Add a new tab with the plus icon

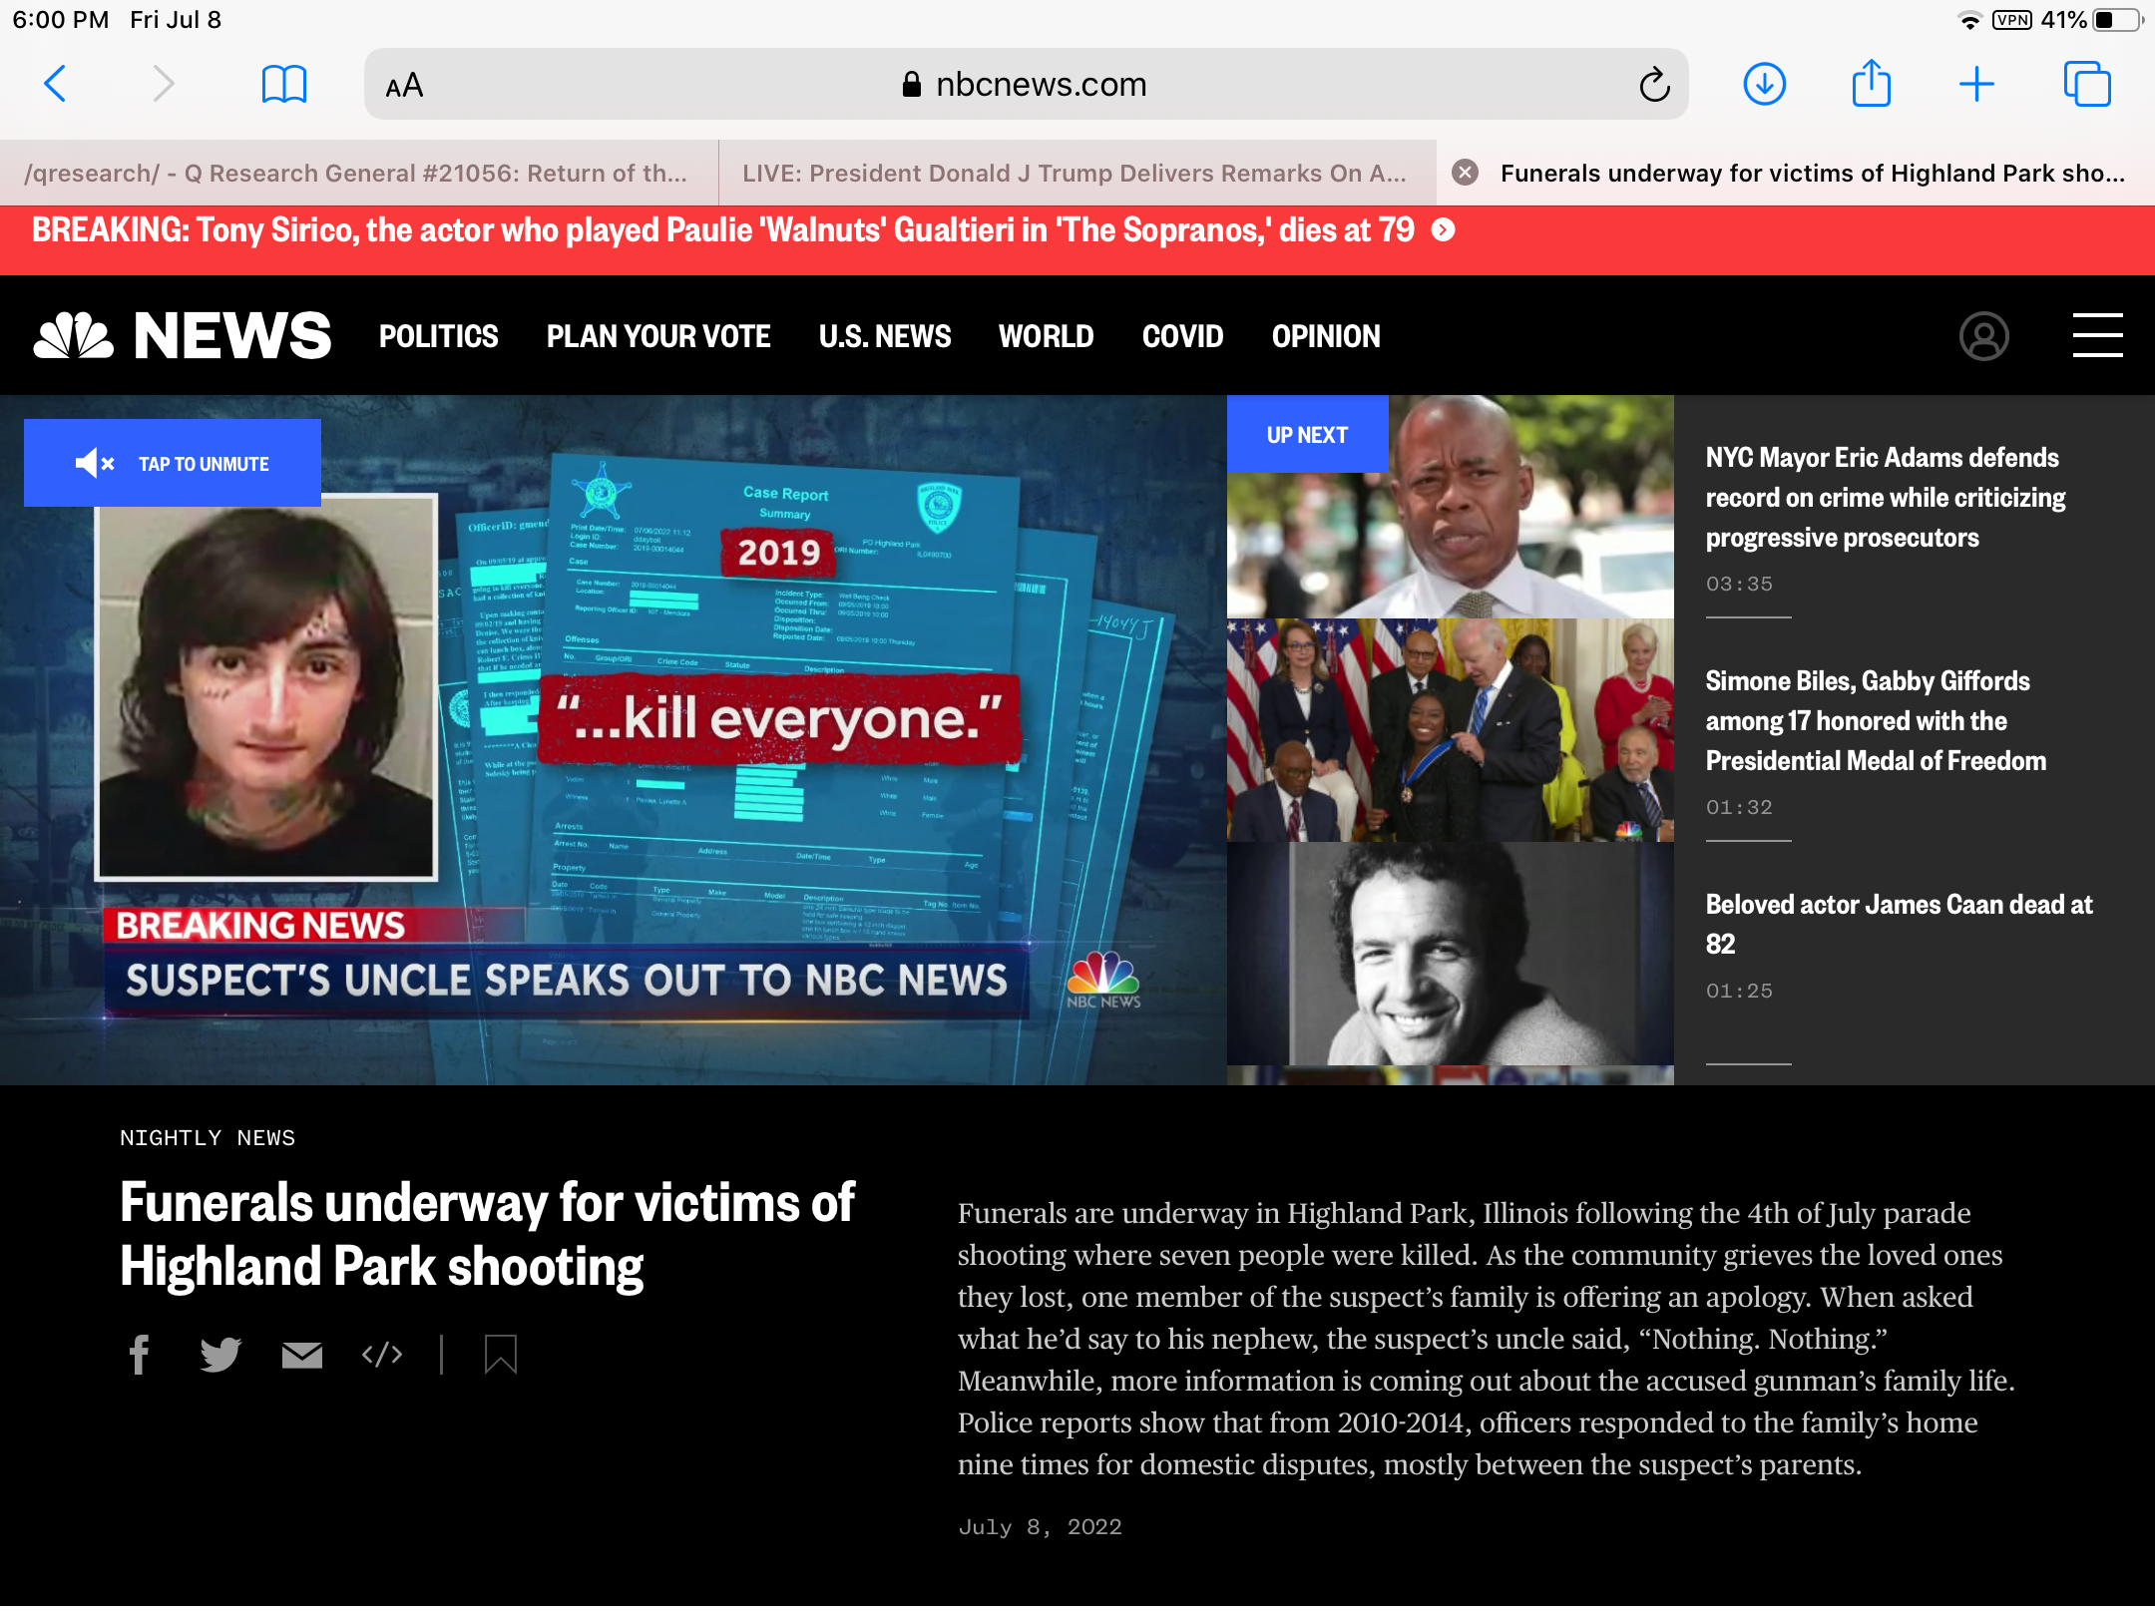coord(1976,85)
